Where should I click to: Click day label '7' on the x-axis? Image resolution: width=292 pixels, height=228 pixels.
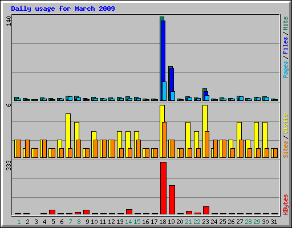coord(70,222)
